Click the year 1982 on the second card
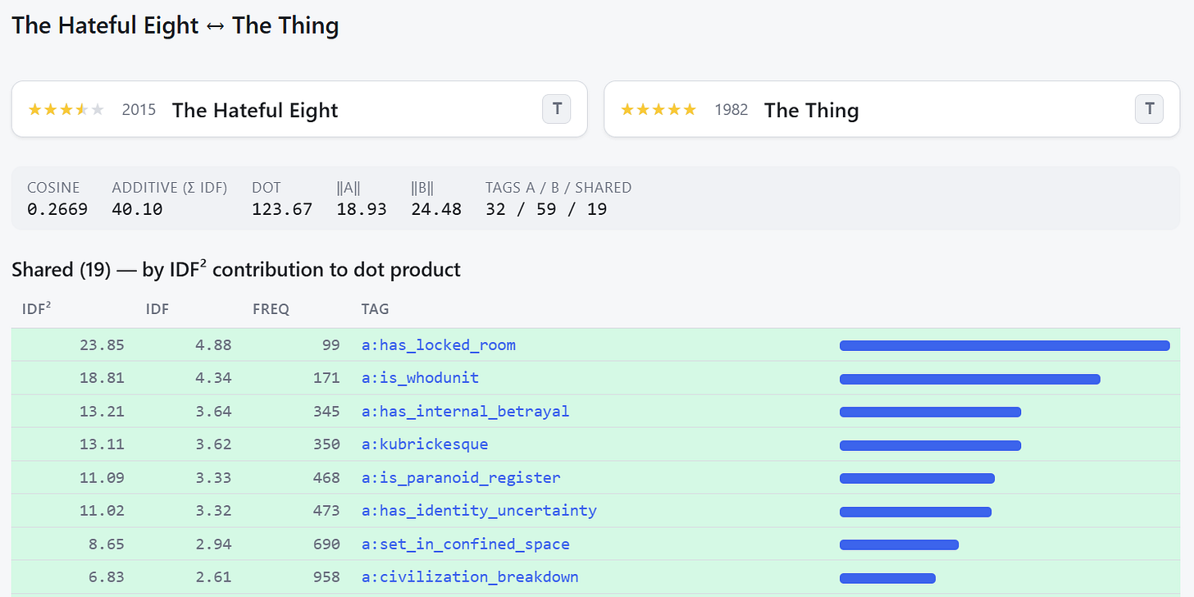1194x597 pixels. tap(731, 109)
